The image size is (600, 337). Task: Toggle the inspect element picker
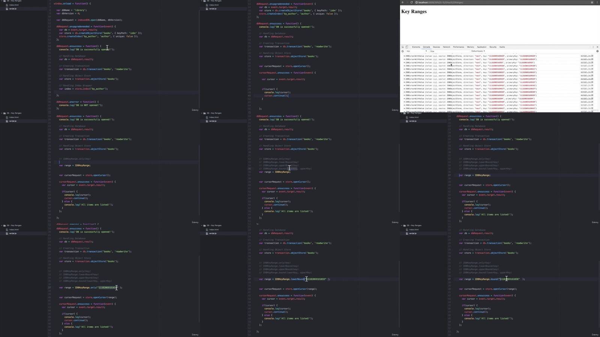pyautogui.click(x=403, y=47)
